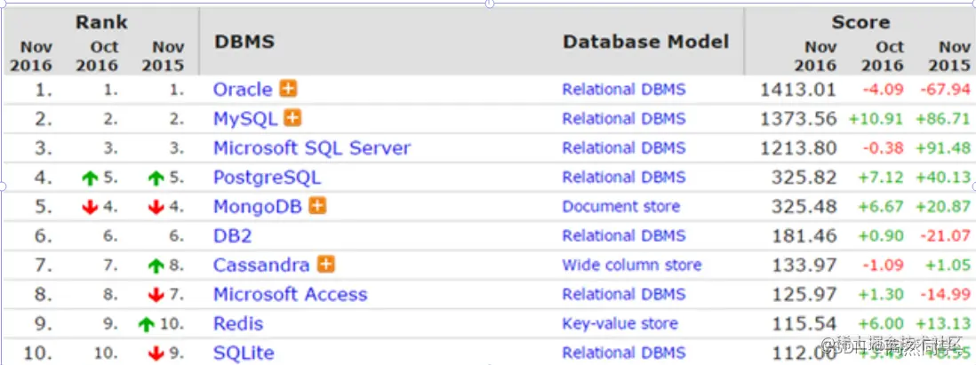Click Relational DBMS link in PostgreSQL row
Image resolution: width=976 pixels, height=365 pixels.
[624, 178]
